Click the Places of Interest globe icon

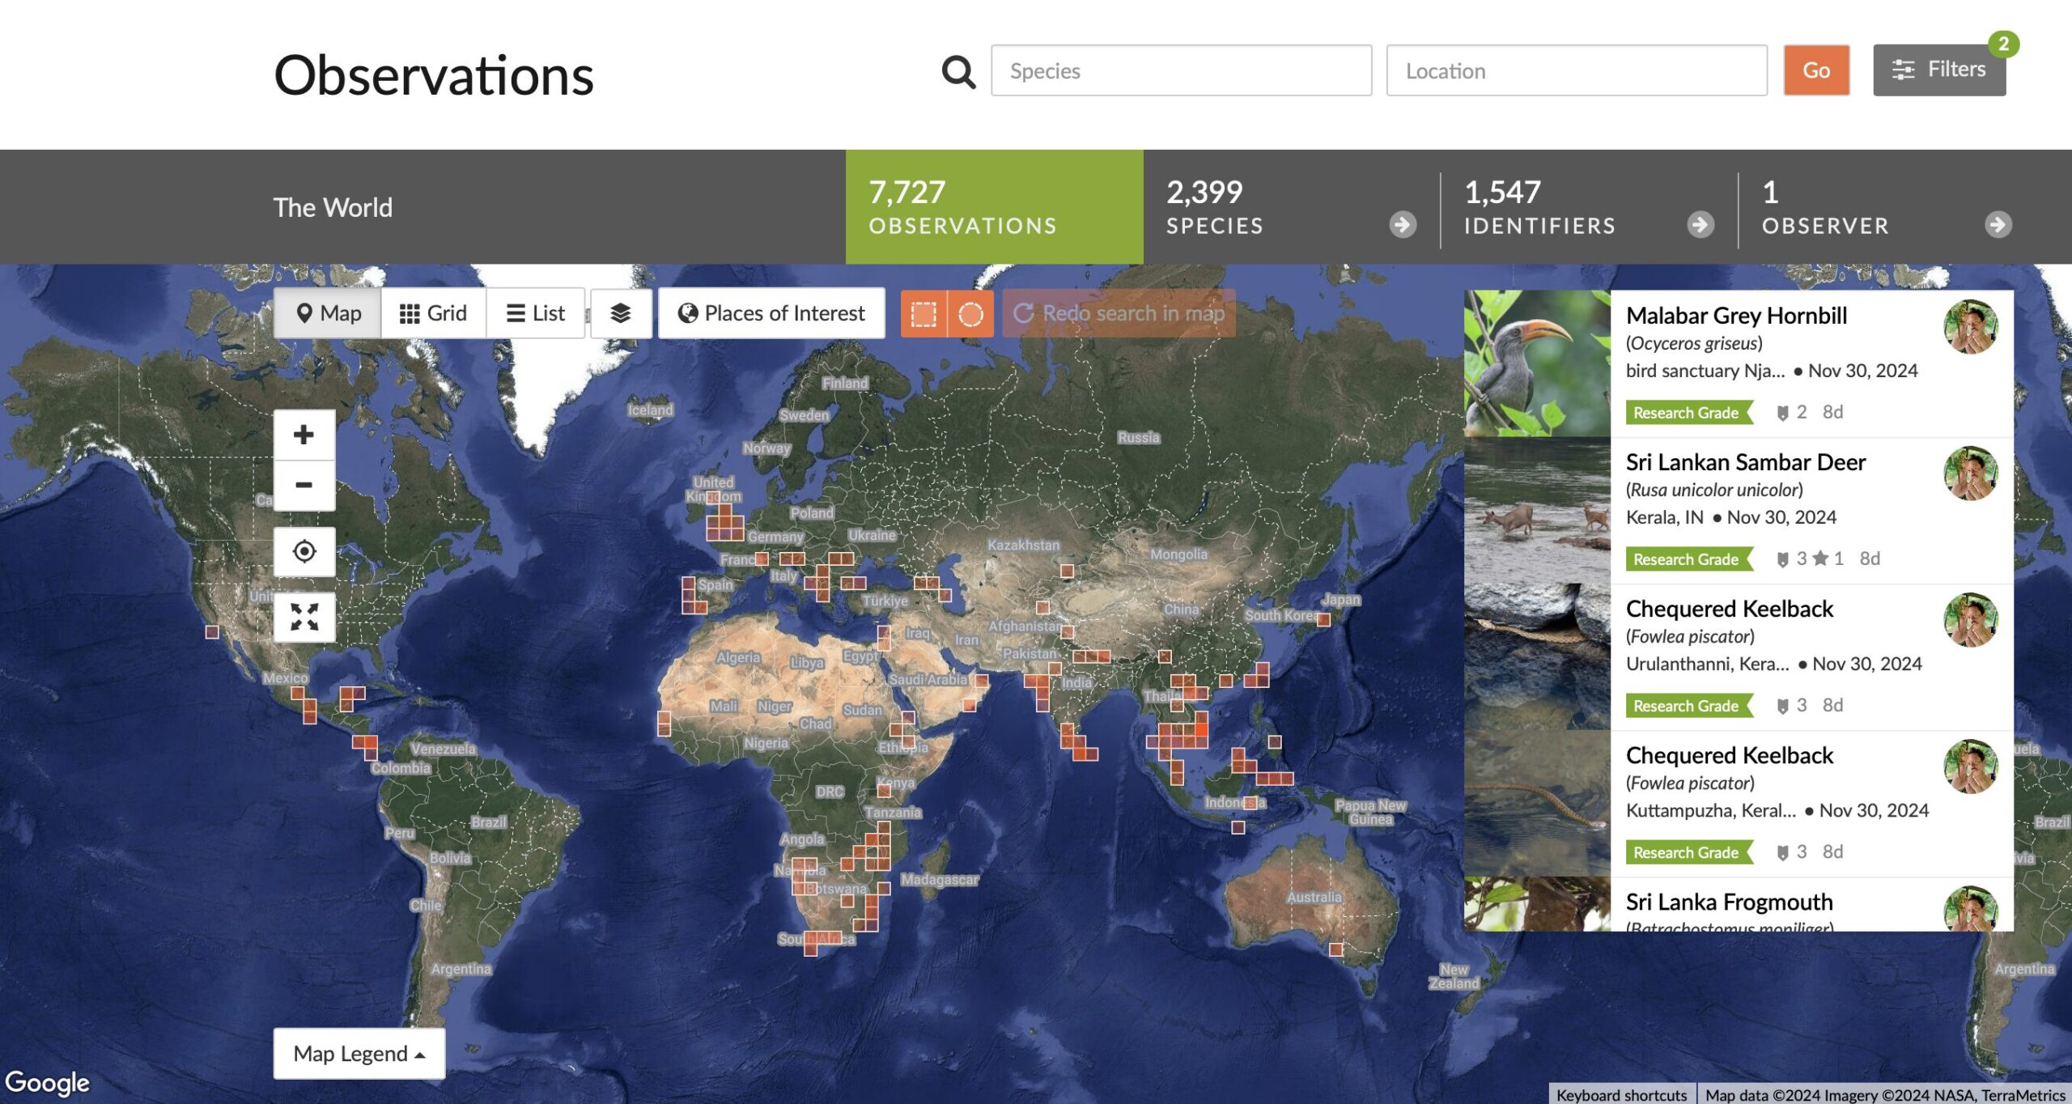click(x=686, y=314)
